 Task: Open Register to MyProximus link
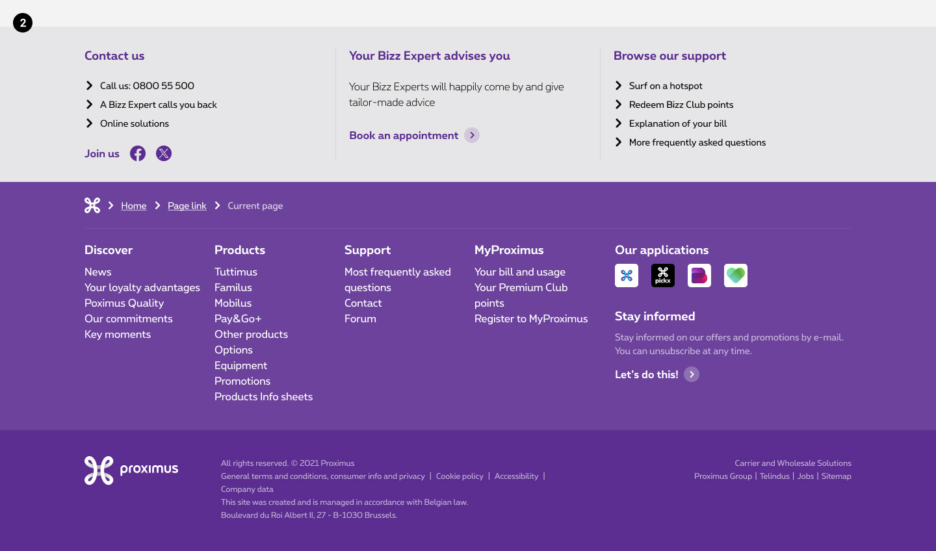pyautogui.click(x=531, y=318)
